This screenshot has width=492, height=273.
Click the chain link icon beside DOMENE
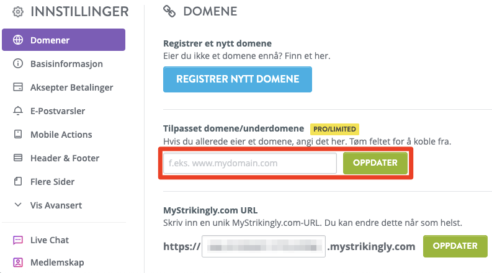(x=169, y=11)
